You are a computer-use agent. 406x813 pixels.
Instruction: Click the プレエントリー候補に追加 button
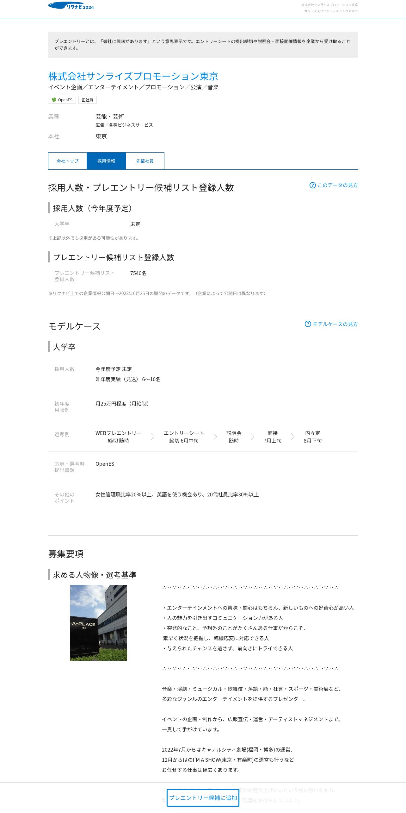click(x=203, y=797)
